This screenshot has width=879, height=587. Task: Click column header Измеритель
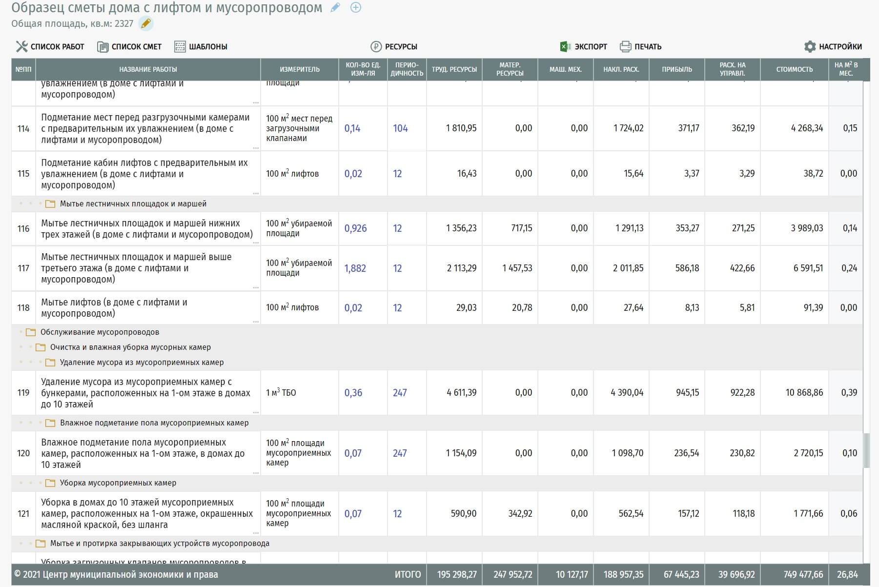pyautogui.click(x=300, y=69)
